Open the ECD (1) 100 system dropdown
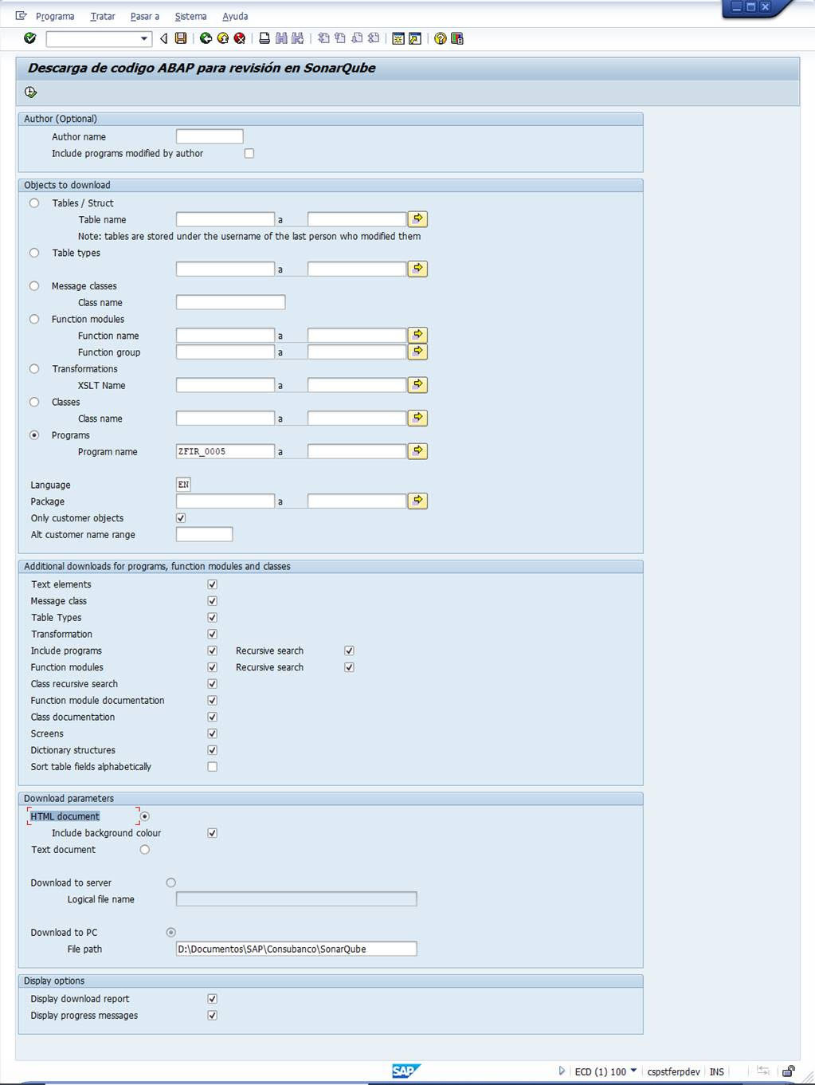This screenshot has height=1085, width=815. click(x=634, y=1071)
